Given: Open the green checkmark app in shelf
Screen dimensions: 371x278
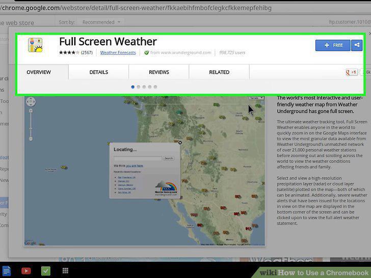Looking at the screenshot, I should pyautogui.click(x=46, y=271).
